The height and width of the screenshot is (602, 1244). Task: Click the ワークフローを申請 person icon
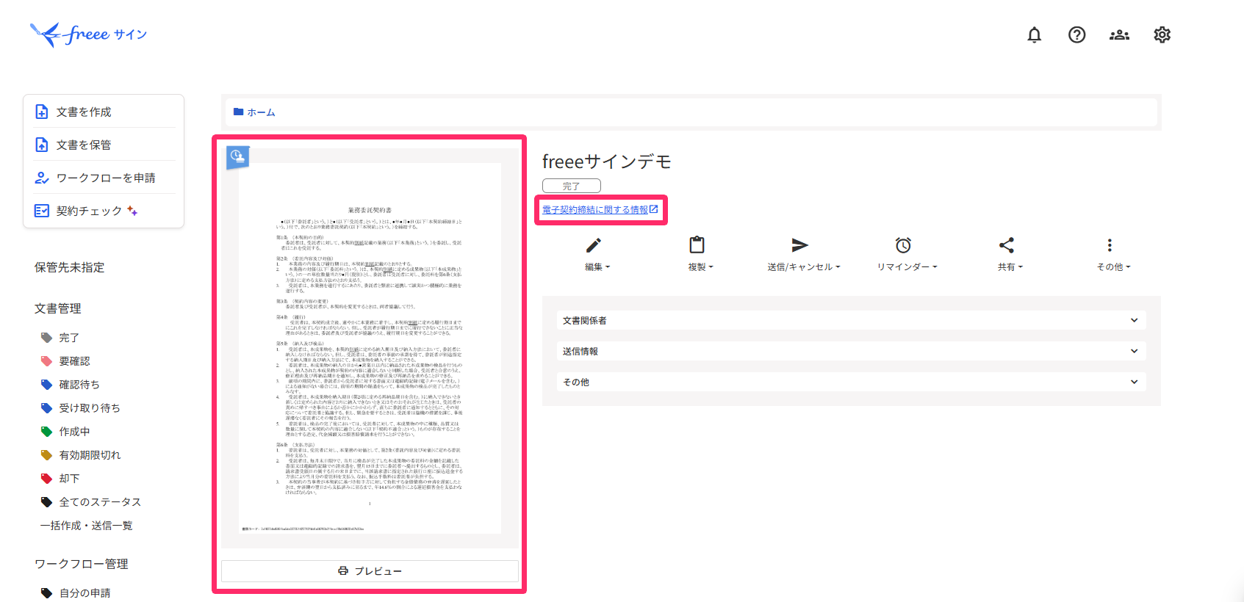(42, 178)
